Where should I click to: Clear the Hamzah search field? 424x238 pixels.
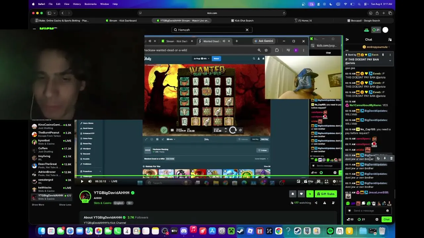[247, 30]
